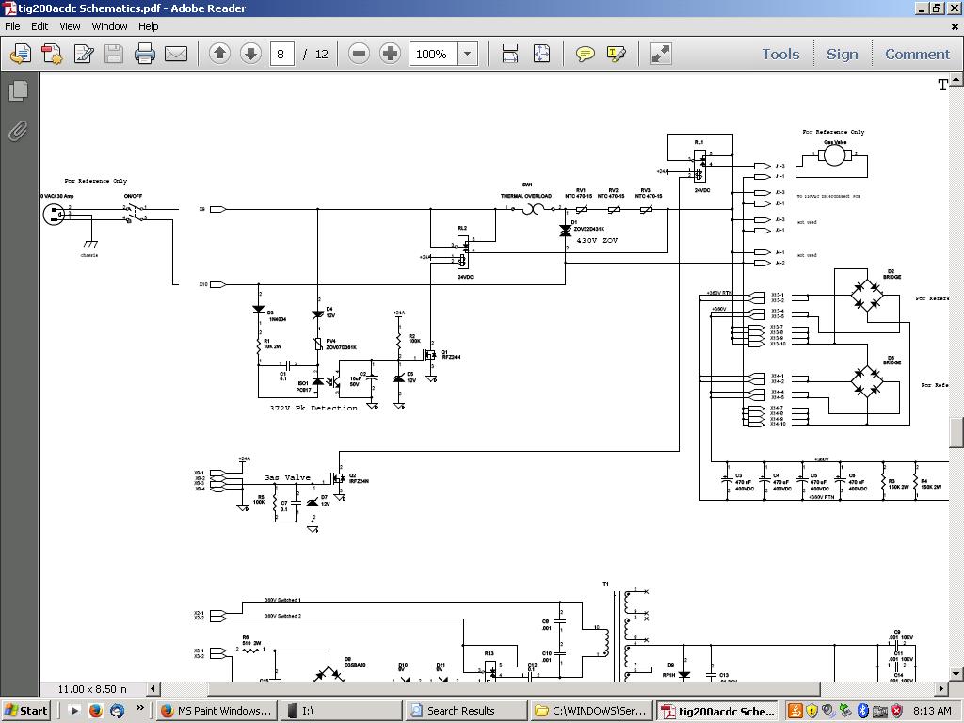Click the tig200acdc Schematics taskbar button

click(x=717, y=711)
